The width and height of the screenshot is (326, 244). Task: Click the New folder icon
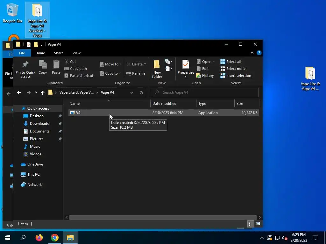tap(157, 64)
